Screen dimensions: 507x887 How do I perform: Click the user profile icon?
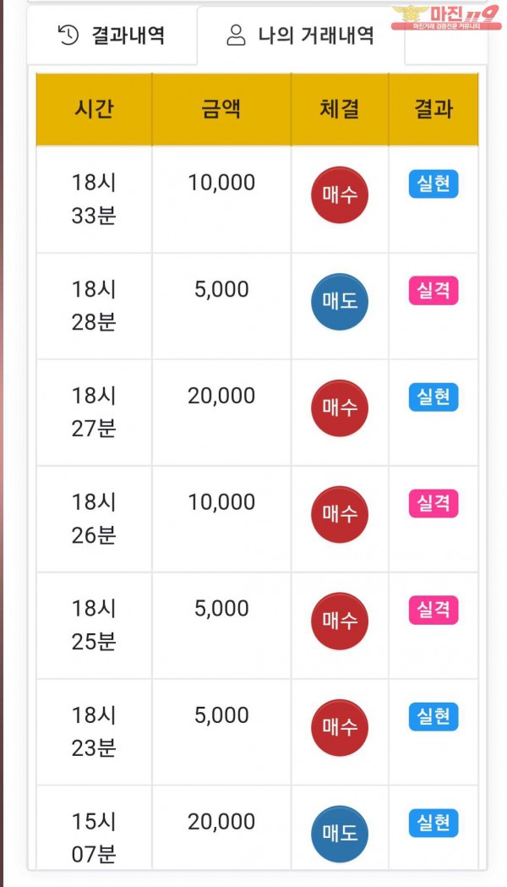coord(237,36)
